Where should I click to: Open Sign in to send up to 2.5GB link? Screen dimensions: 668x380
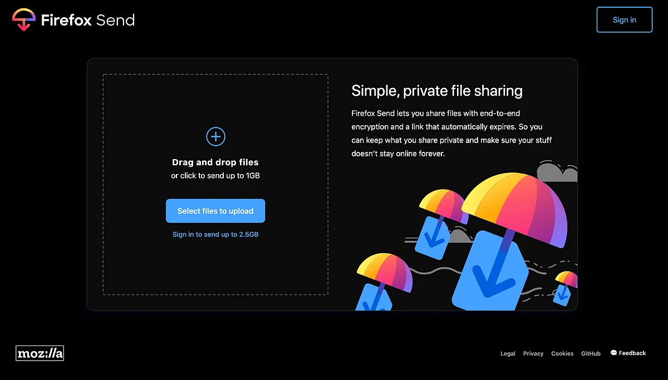click(x=215, y=234)
